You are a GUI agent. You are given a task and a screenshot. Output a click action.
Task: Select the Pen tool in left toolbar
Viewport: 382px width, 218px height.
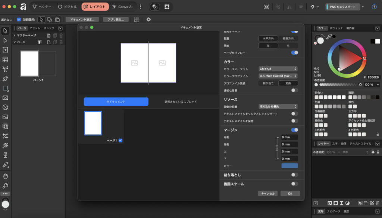tap(5, 78)
